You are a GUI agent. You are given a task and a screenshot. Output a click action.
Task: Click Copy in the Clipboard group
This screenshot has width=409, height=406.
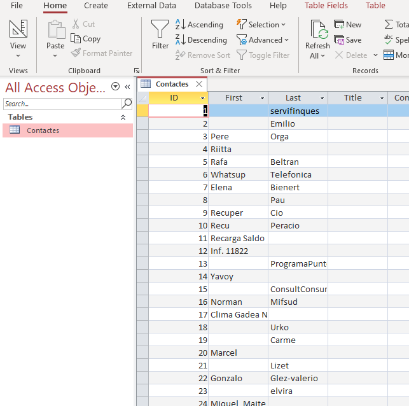point(86,39)
